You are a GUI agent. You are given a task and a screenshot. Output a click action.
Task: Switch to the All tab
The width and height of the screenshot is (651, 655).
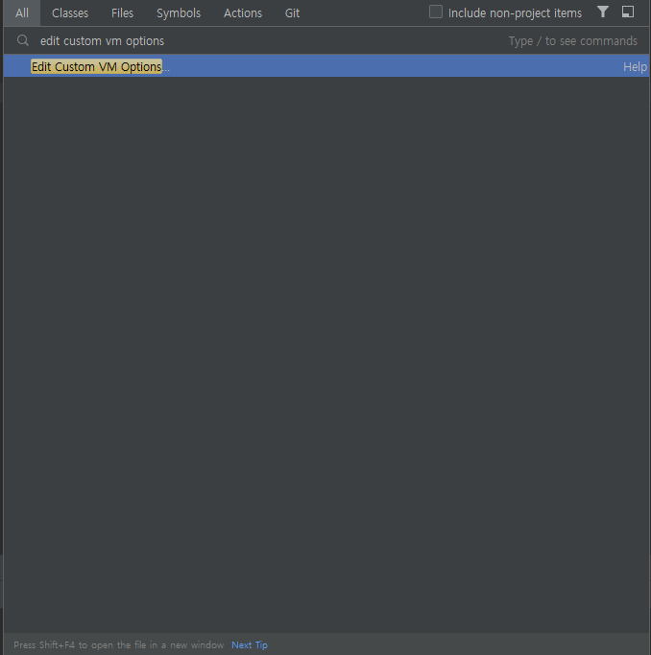[22, 12]
